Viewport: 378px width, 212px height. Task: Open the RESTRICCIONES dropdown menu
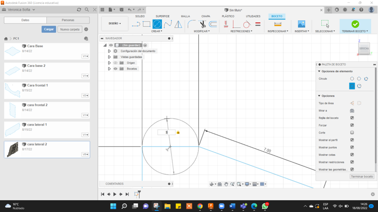241,31
